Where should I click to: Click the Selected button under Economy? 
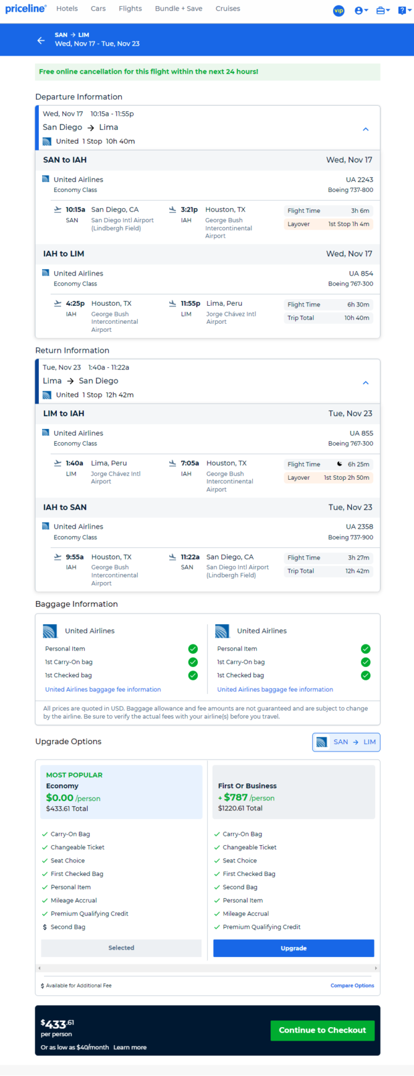click(x=121, y=948)
